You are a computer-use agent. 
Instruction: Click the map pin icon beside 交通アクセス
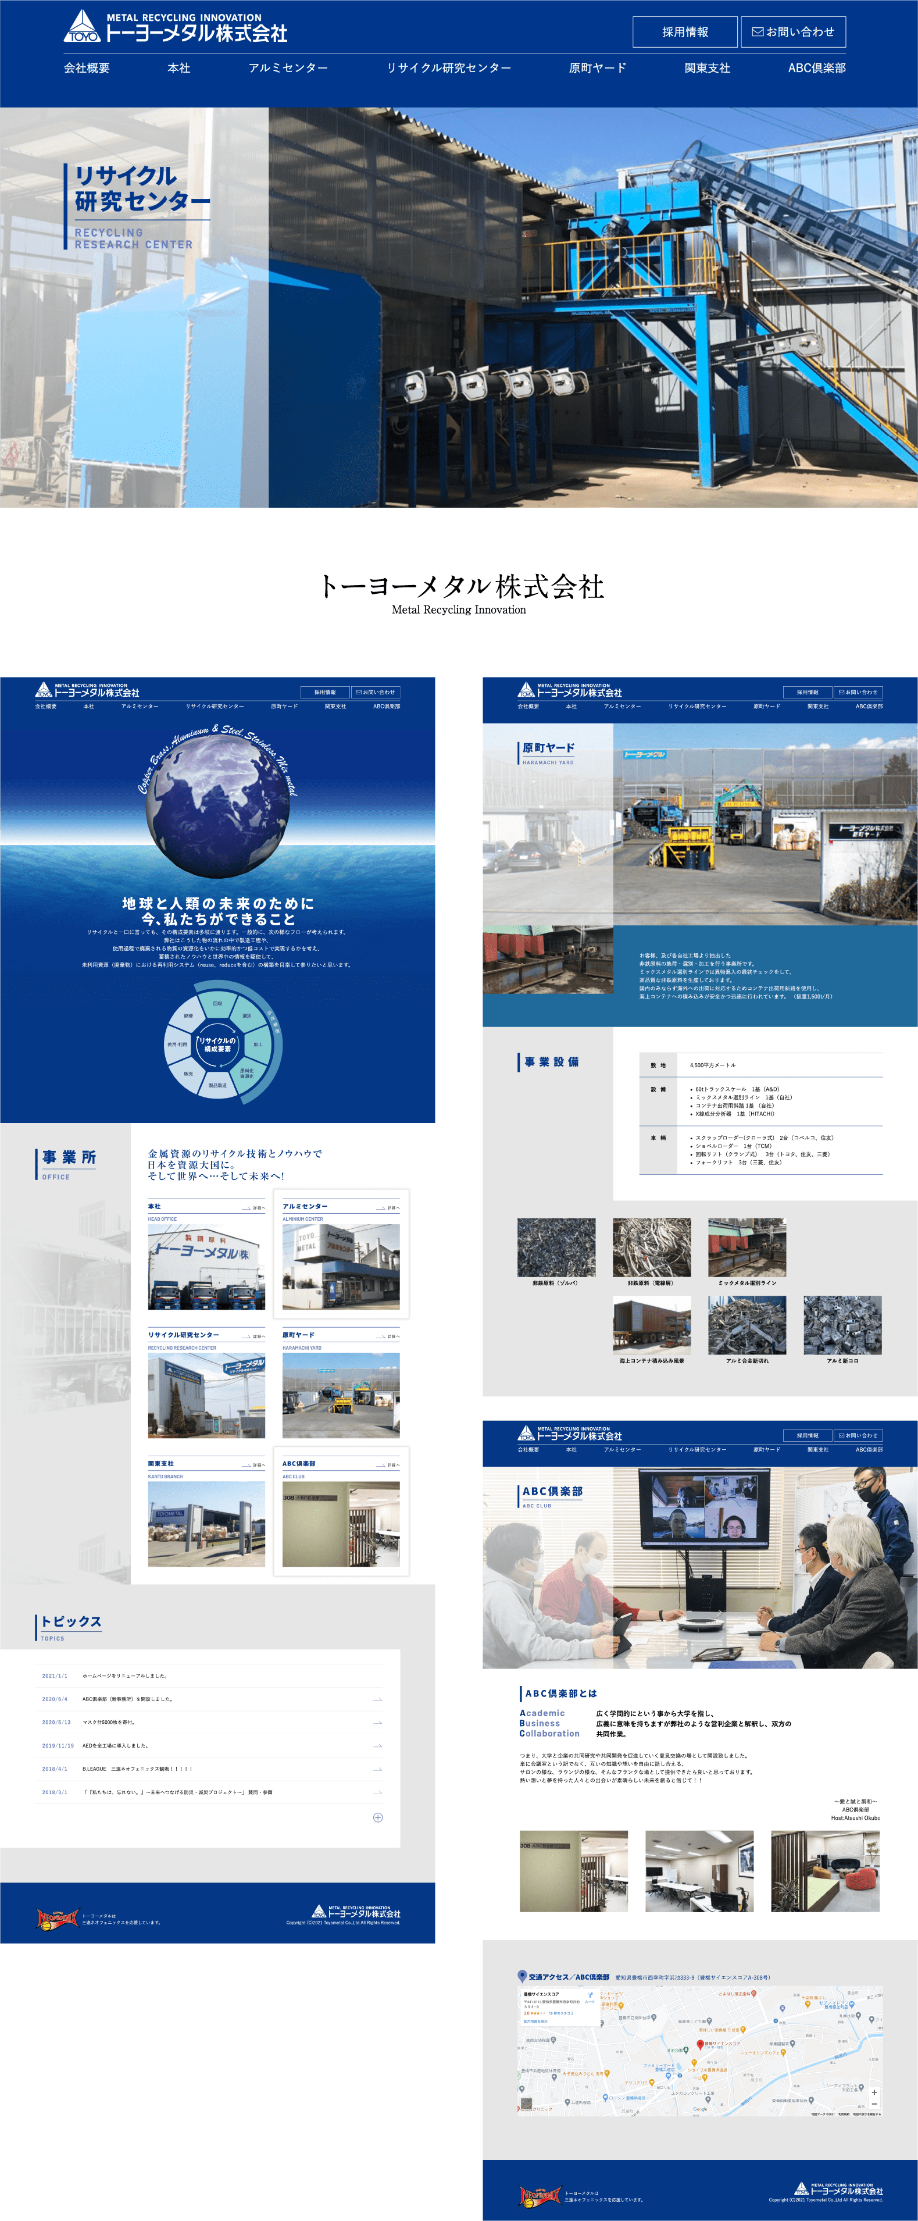tap(521, 1976)
